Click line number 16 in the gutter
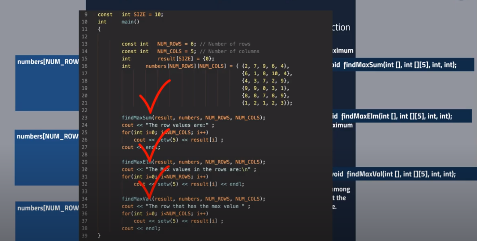477x241 pixels. [x=84, y=66]
